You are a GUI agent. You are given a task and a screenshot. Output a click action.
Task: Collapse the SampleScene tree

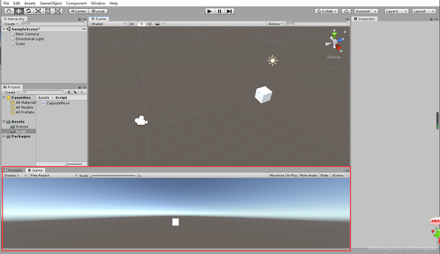[4, 29]
